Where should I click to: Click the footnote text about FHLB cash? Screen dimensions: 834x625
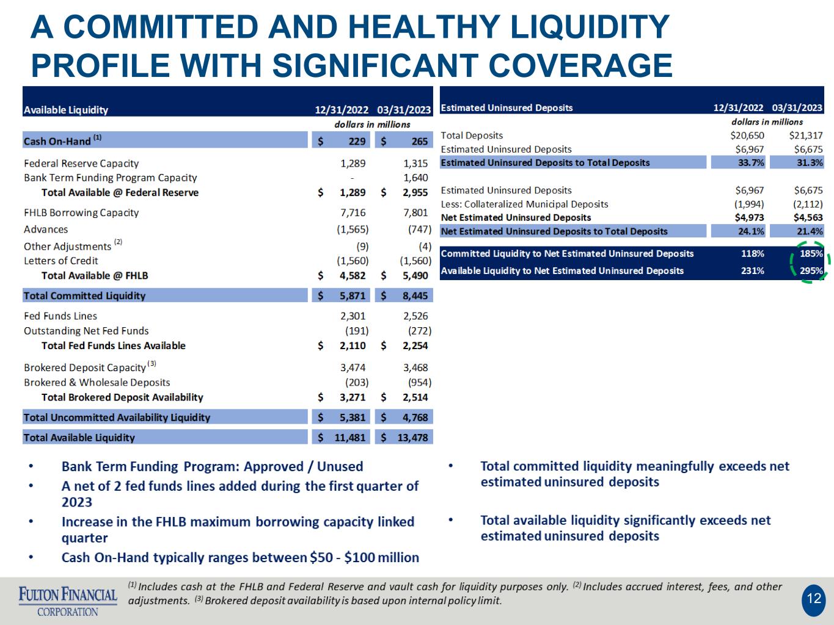point(455,593)
